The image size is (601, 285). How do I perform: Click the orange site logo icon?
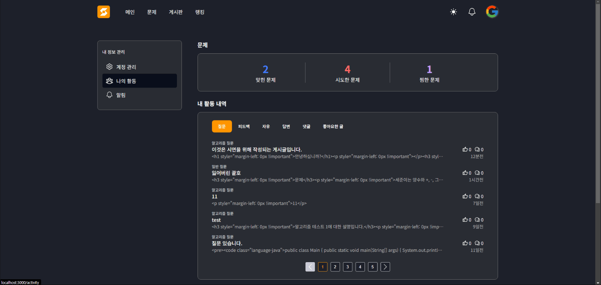point(103,12)
